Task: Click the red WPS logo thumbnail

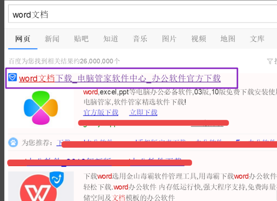Action: (38, 188)
